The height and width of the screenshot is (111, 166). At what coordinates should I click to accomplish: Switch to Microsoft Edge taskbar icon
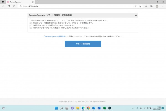83,108
